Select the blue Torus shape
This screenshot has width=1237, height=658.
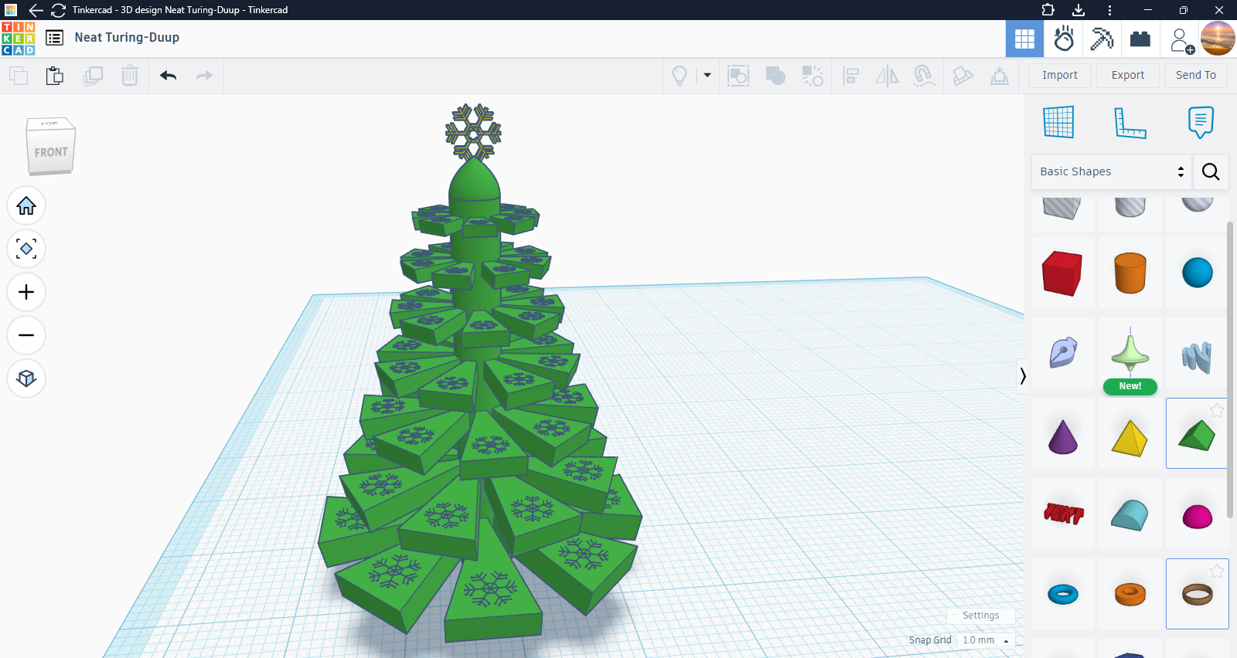point(1063,595)
